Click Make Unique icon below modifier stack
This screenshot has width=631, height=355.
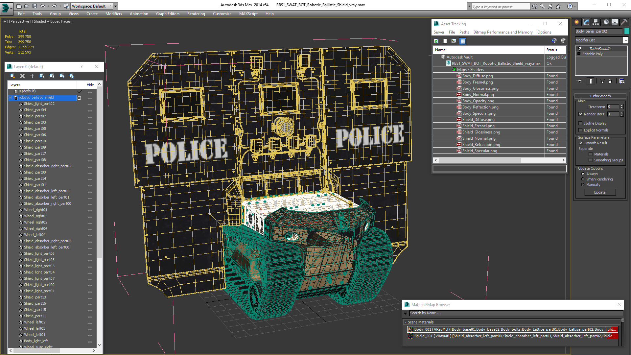pos(602,81)
